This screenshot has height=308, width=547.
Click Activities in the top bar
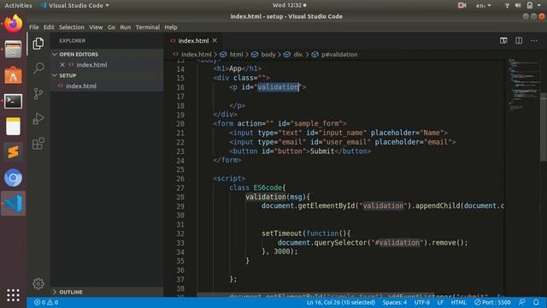(18, 5)
